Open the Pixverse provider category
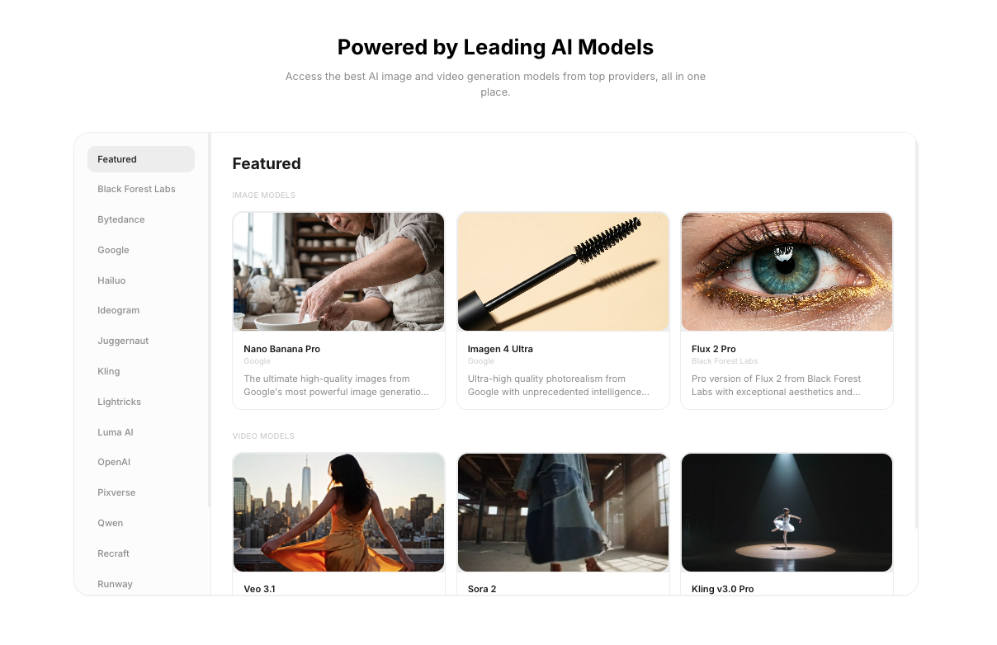This screenshot has width=997, height=645. (x=141, y=492)
